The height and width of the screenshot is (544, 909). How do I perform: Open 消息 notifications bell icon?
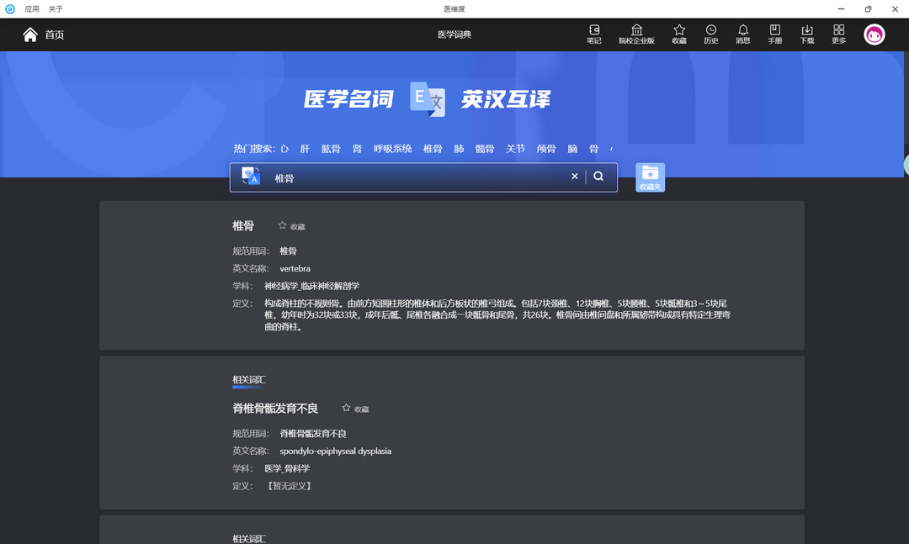tap(743, 34)
